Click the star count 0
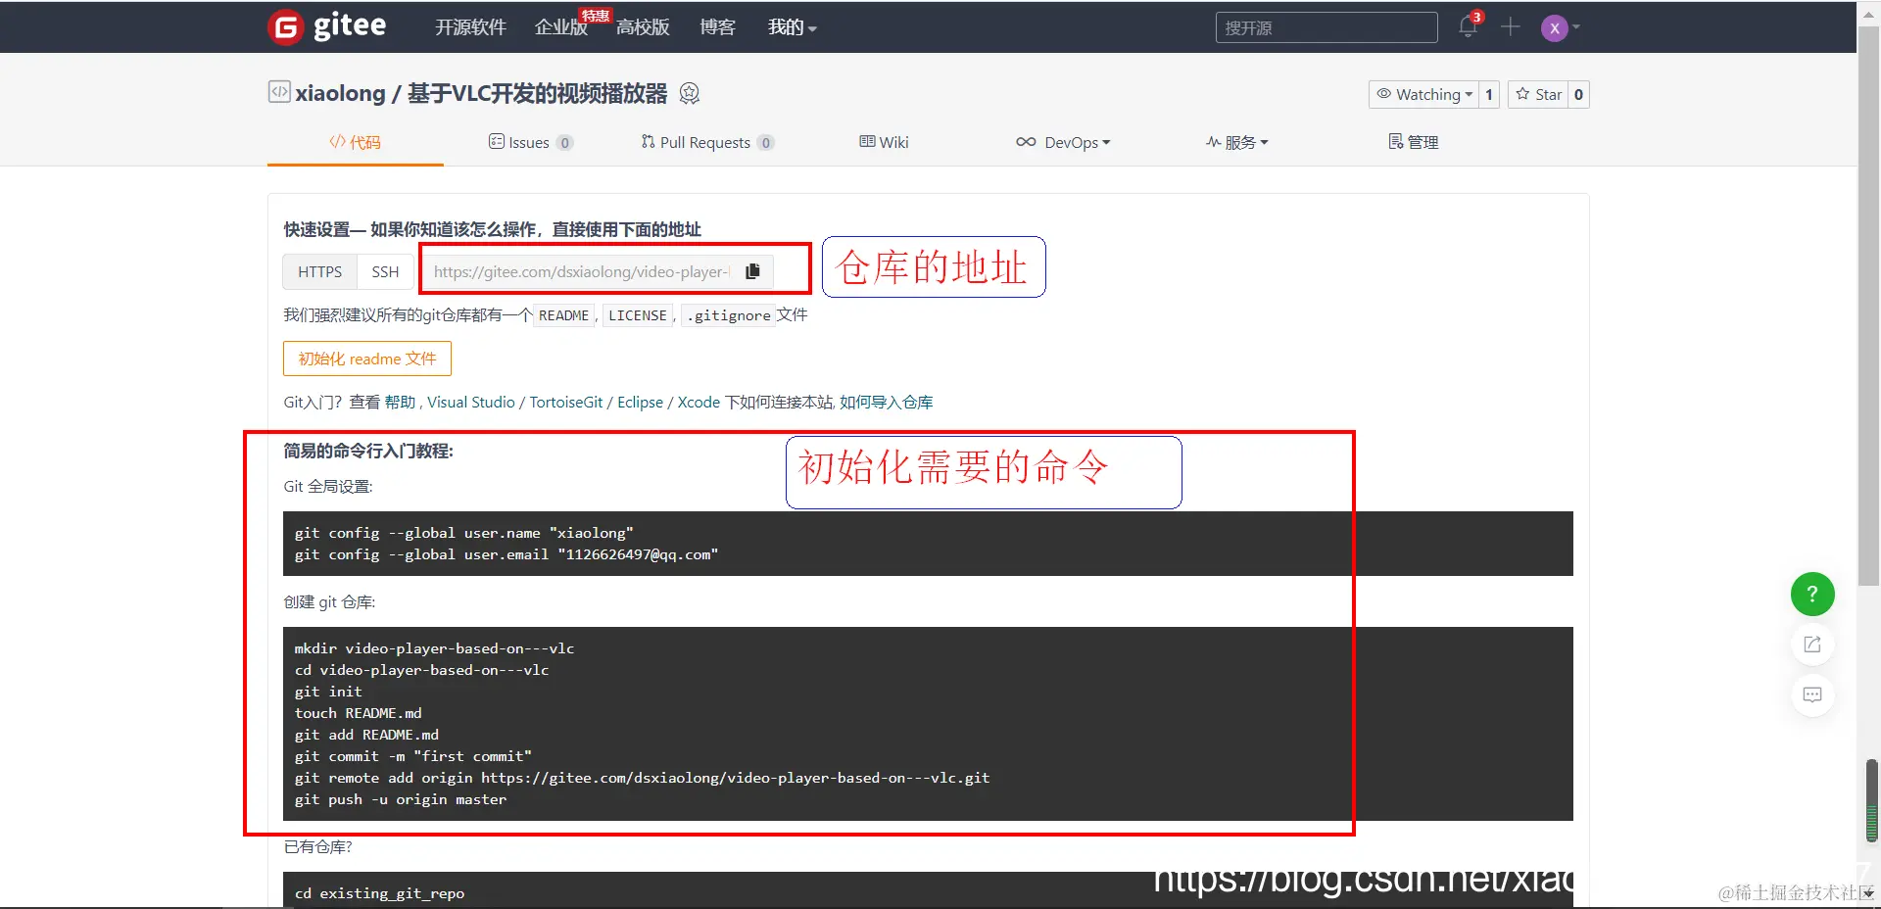Image resolution: width=1881 pixels, height=909 pixels. pos(1578,94)
